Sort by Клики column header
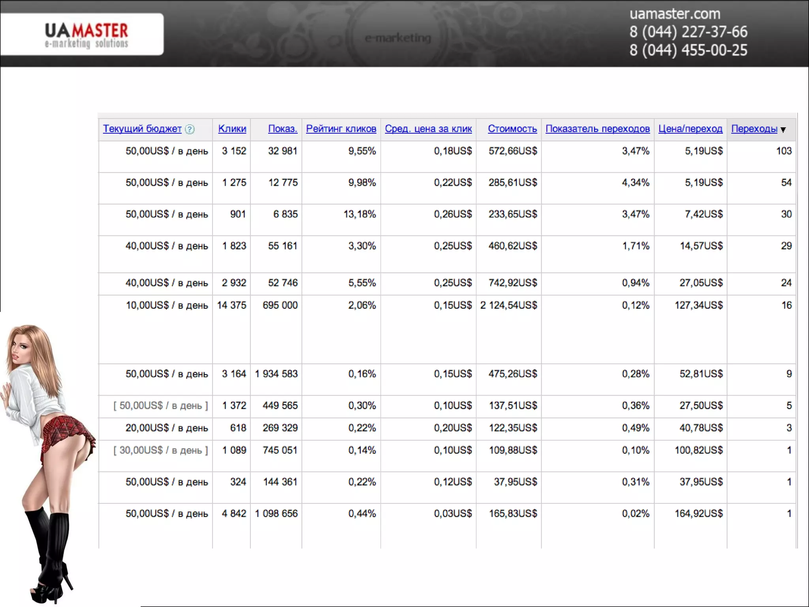Screen dimensions: 809x607 [232, 129]
